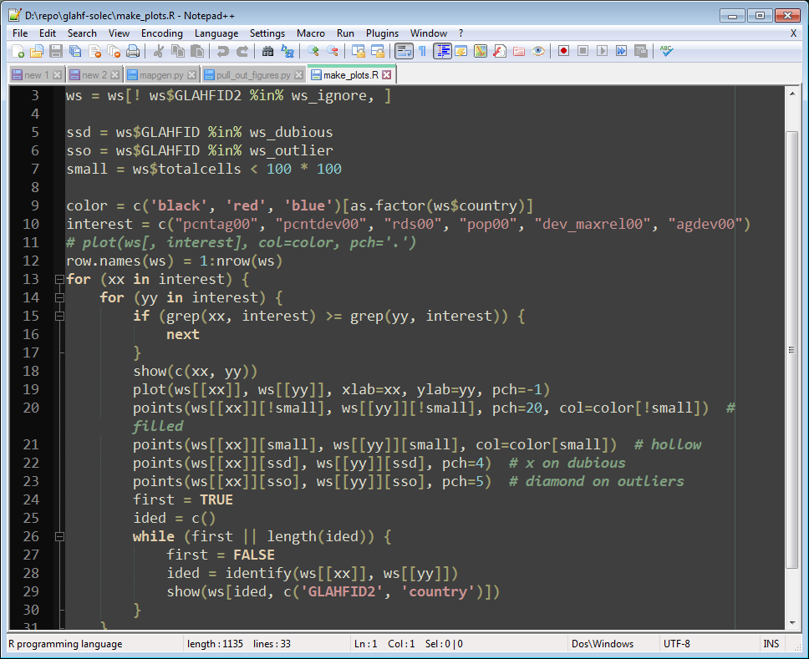Open the Encoding menu
Image resolution: width=809 pixels, height=659 pixels.
[161, 33]
